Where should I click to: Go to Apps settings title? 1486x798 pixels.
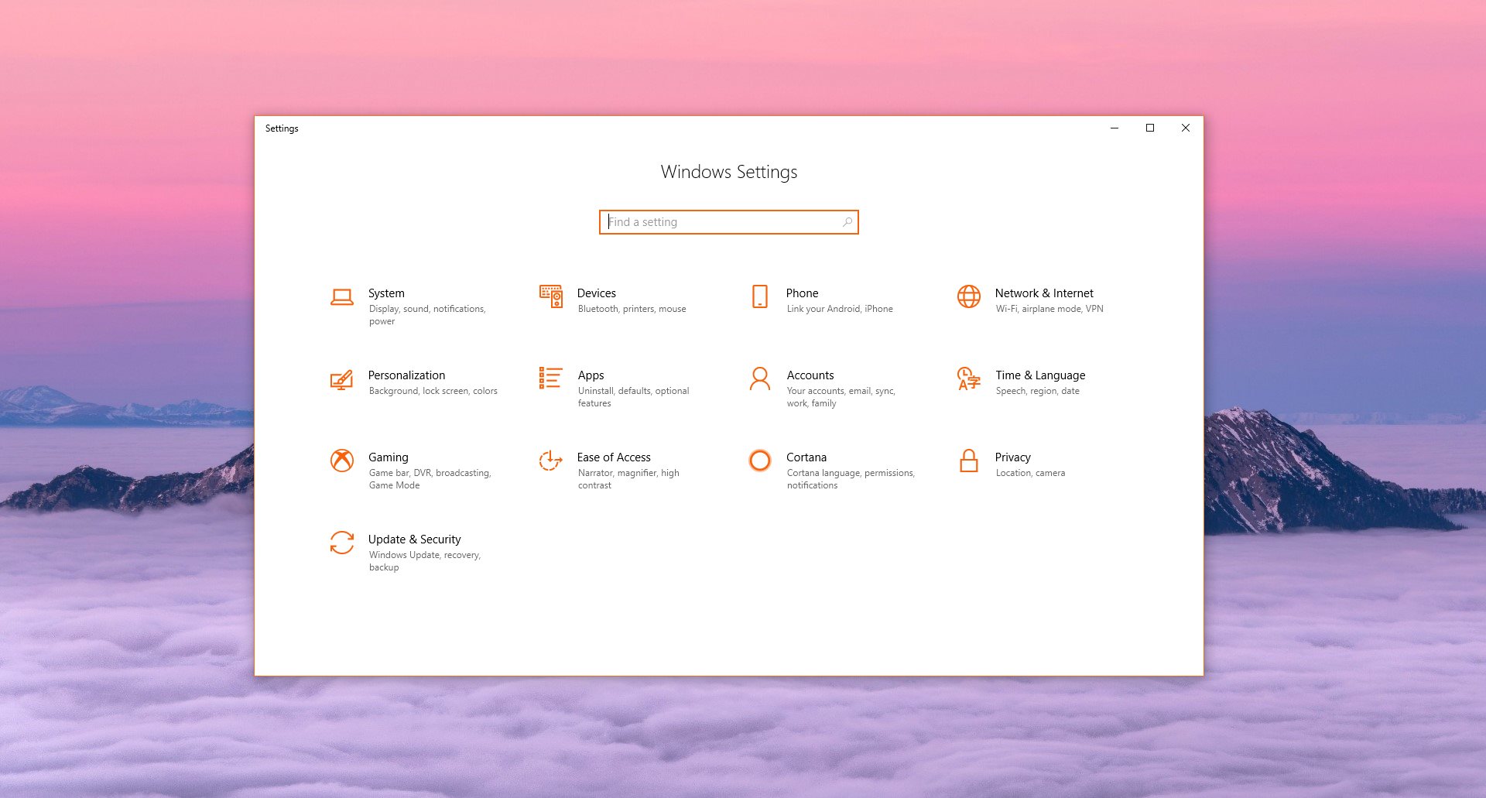coord(591,375)
